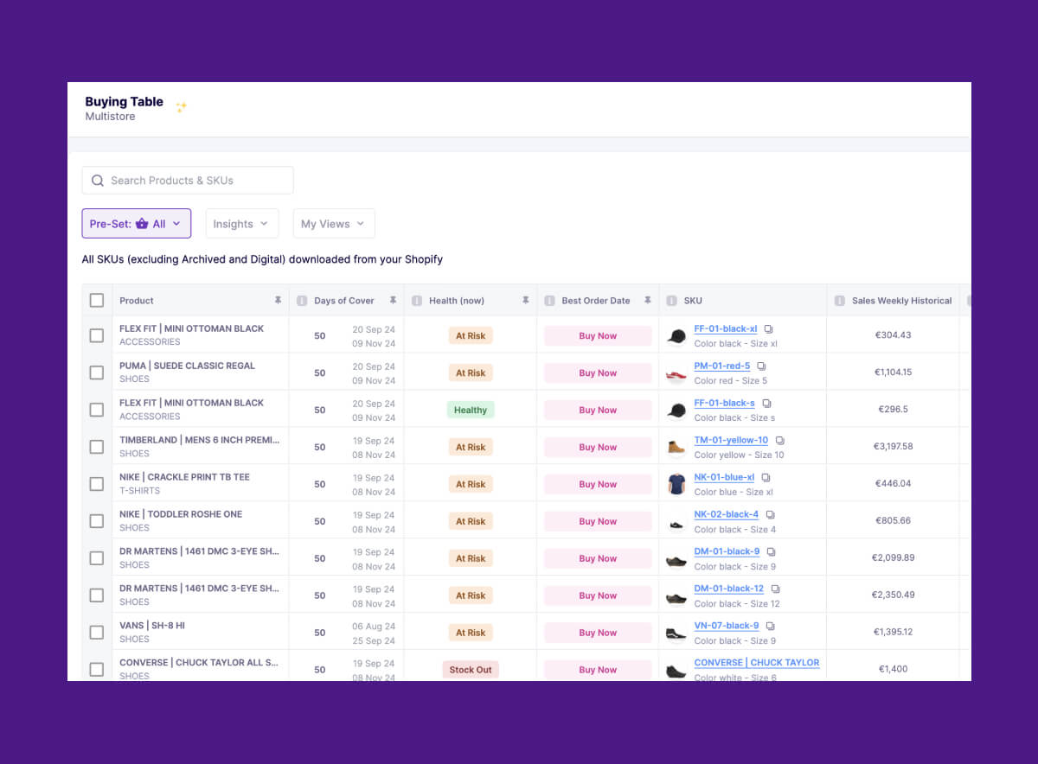Click the 06 Aug 24 date in Vans row
This screenshot has width=1038, height=764.
coord(374,627)
